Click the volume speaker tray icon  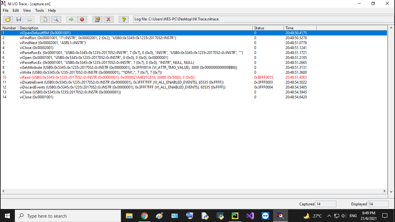pos(344,216)
